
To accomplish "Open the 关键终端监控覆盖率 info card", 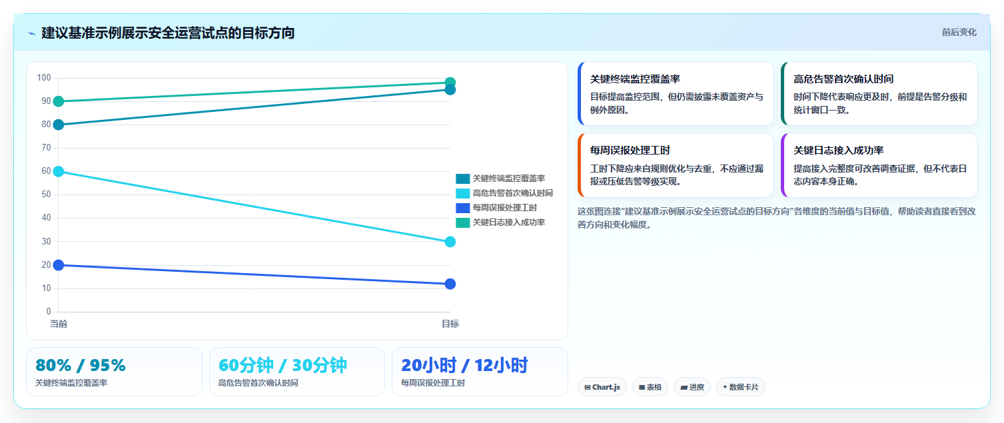I will (676, 94).
